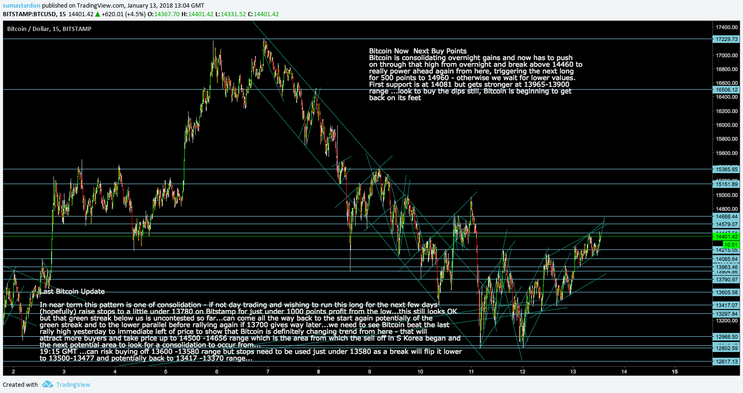Select the 13297.84 price line label

(726, 314)
